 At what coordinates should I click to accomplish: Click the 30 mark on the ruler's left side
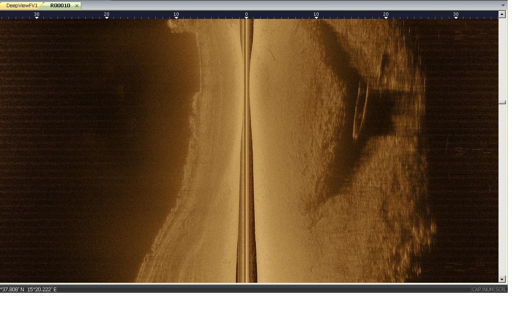37,14
